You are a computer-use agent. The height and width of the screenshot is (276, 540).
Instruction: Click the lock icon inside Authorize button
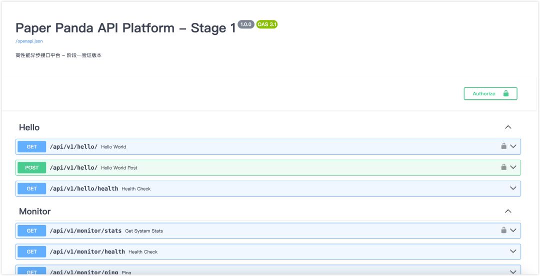coord(505,93)
